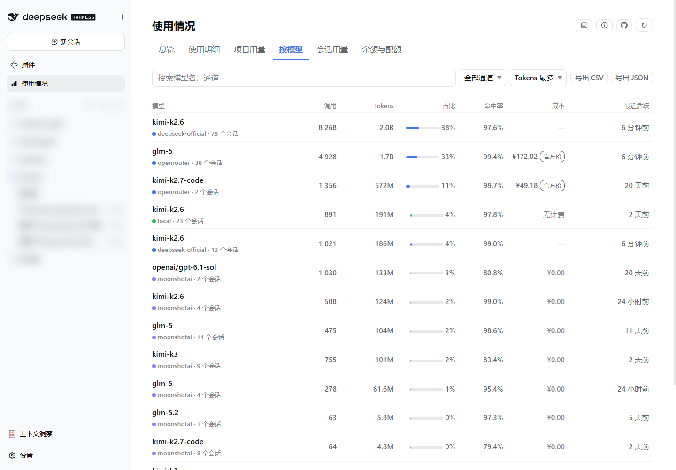Viewport: 676px width, 470px height.
Task: Switch to the 项目用量 tab
Action: (250, 49)
